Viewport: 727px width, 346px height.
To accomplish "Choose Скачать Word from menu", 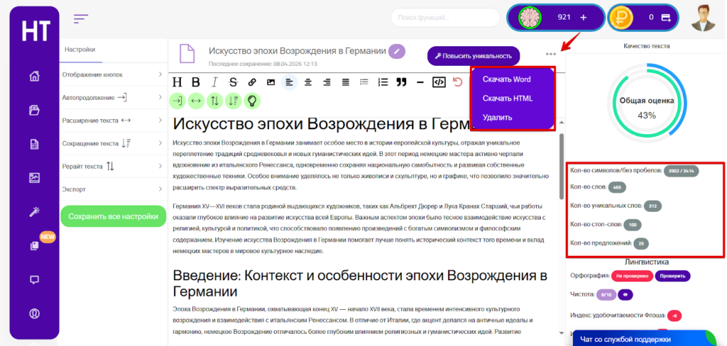I will tap(506, 79).
